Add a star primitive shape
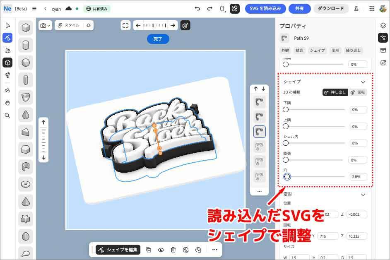The width and height of the screenshot is (390, 260). [26, 219]
